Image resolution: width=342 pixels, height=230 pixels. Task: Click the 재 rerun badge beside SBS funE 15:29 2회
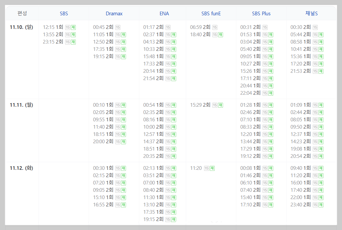(220, 105)
